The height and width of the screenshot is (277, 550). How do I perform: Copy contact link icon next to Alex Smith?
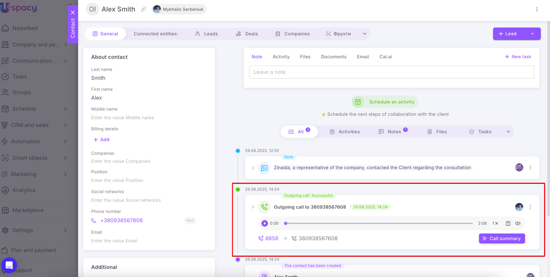(x=144, y=9)
